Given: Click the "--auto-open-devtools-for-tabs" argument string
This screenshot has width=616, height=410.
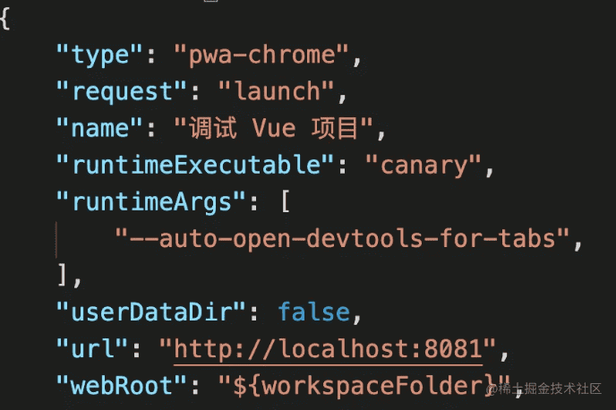Looking at the screenshot, I should click(x=342, y=239).
